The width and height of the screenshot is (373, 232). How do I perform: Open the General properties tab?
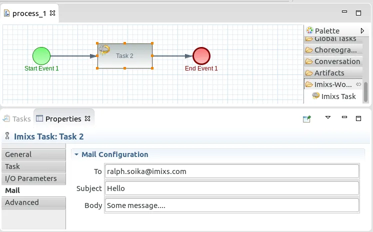[x=33, y=154]
